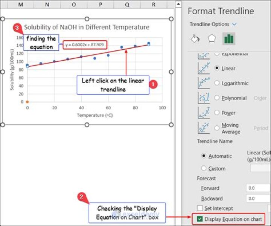
Task: Click the Forward forecast input field
Action: point(257,188)
